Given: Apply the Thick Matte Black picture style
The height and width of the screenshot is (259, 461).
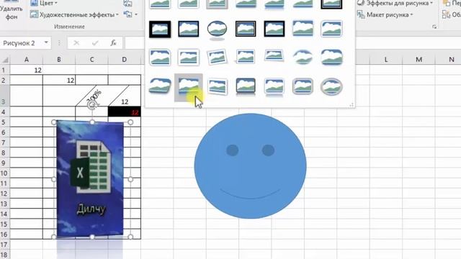Looking at the screenshot, I should click(160, 29).
